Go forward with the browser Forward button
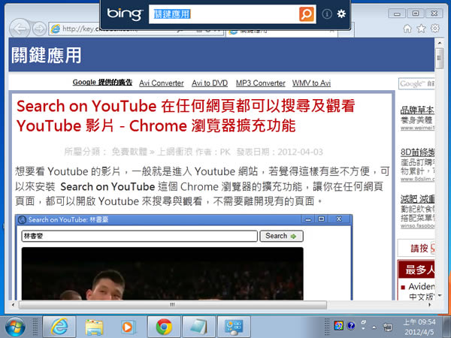Viewport: 451px width, 338px height. (x=39, y=29)
